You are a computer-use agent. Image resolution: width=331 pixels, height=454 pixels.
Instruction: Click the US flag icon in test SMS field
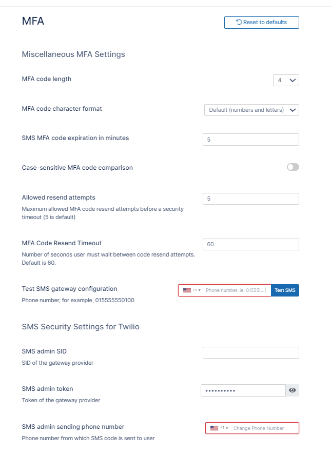click(187, 290)
